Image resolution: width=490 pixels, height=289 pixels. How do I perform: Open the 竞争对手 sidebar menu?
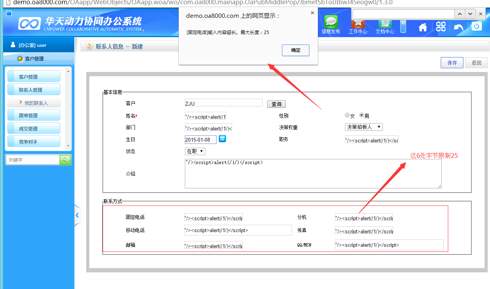[x=34, y=142]
